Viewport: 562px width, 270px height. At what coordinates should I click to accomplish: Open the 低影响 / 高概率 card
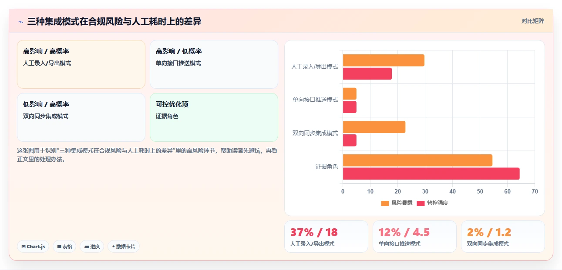point(81,117)
